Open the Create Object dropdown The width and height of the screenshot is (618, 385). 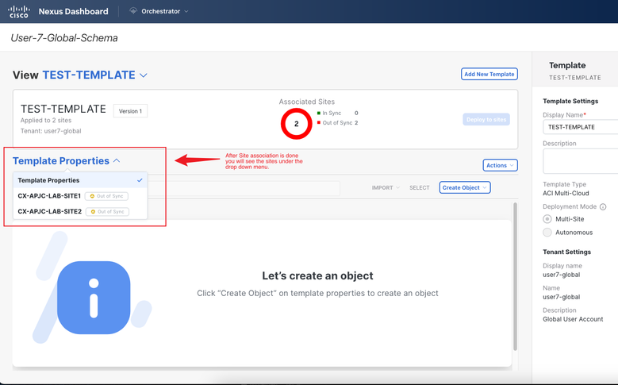465,188
